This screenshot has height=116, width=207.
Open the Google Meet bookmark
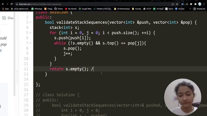tap(85, 9)
